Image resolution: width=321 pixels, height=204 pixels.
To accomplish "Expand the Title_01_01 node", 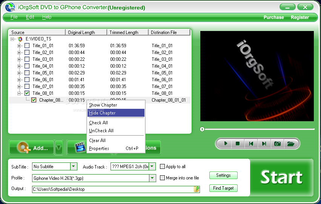I will pos(19,46).
